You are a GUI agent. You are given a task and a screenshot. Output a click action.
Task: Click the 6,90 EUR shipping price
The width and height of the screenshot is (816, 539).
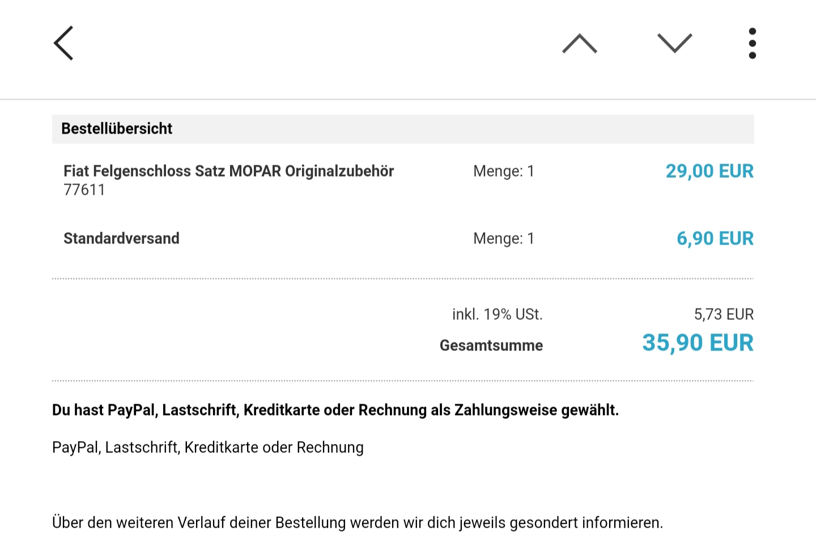click(x=715, y=238)
